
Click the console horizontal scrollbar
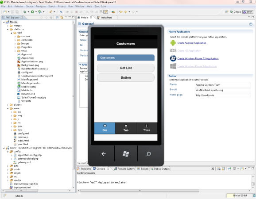140,191
